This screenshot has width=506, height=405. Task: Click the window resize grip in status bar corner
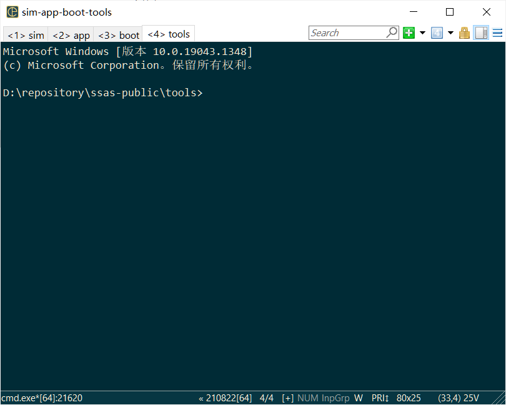pos(500,399)
